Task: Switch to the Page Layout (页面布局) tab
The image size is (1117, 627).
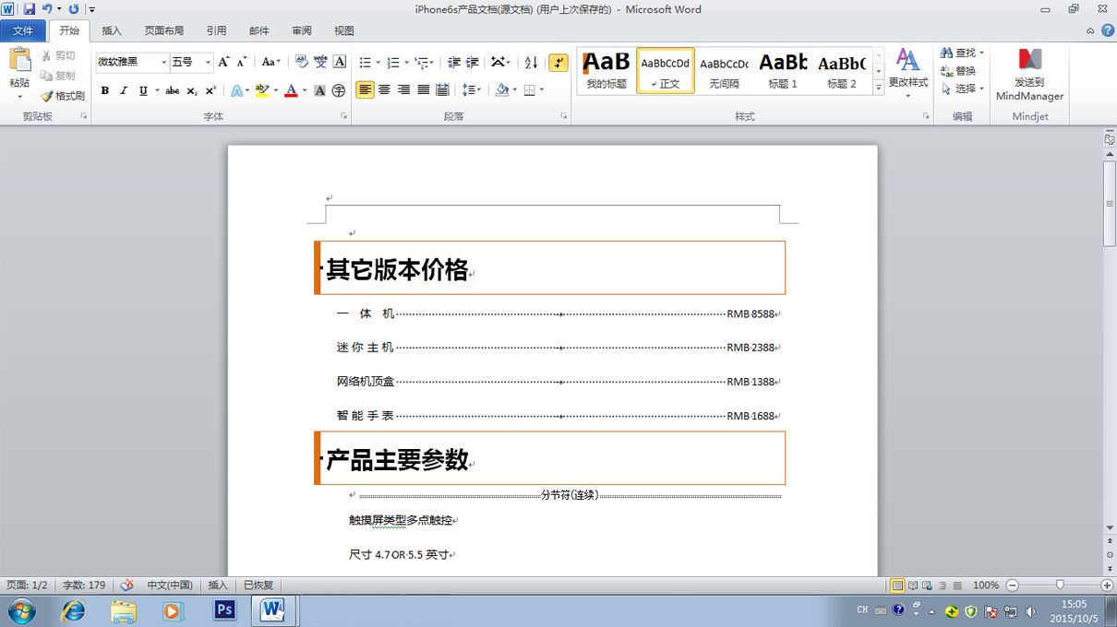Action: tap(164, 30)
